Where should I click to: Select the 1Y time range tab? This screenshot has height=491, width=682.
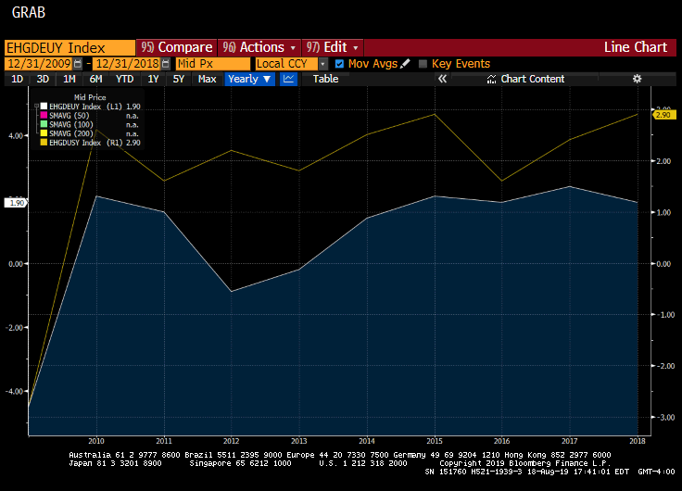pyautogui.click(x=153, y=79)
